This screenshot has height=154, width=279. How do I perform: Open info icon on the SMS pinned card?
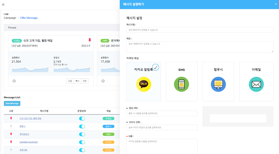tap(103, 81)
